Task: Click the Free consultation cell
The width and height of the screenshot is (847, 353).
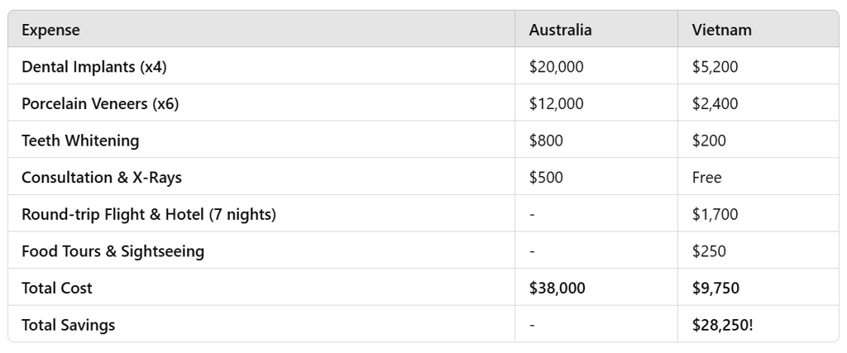Action: pos(706,178)
